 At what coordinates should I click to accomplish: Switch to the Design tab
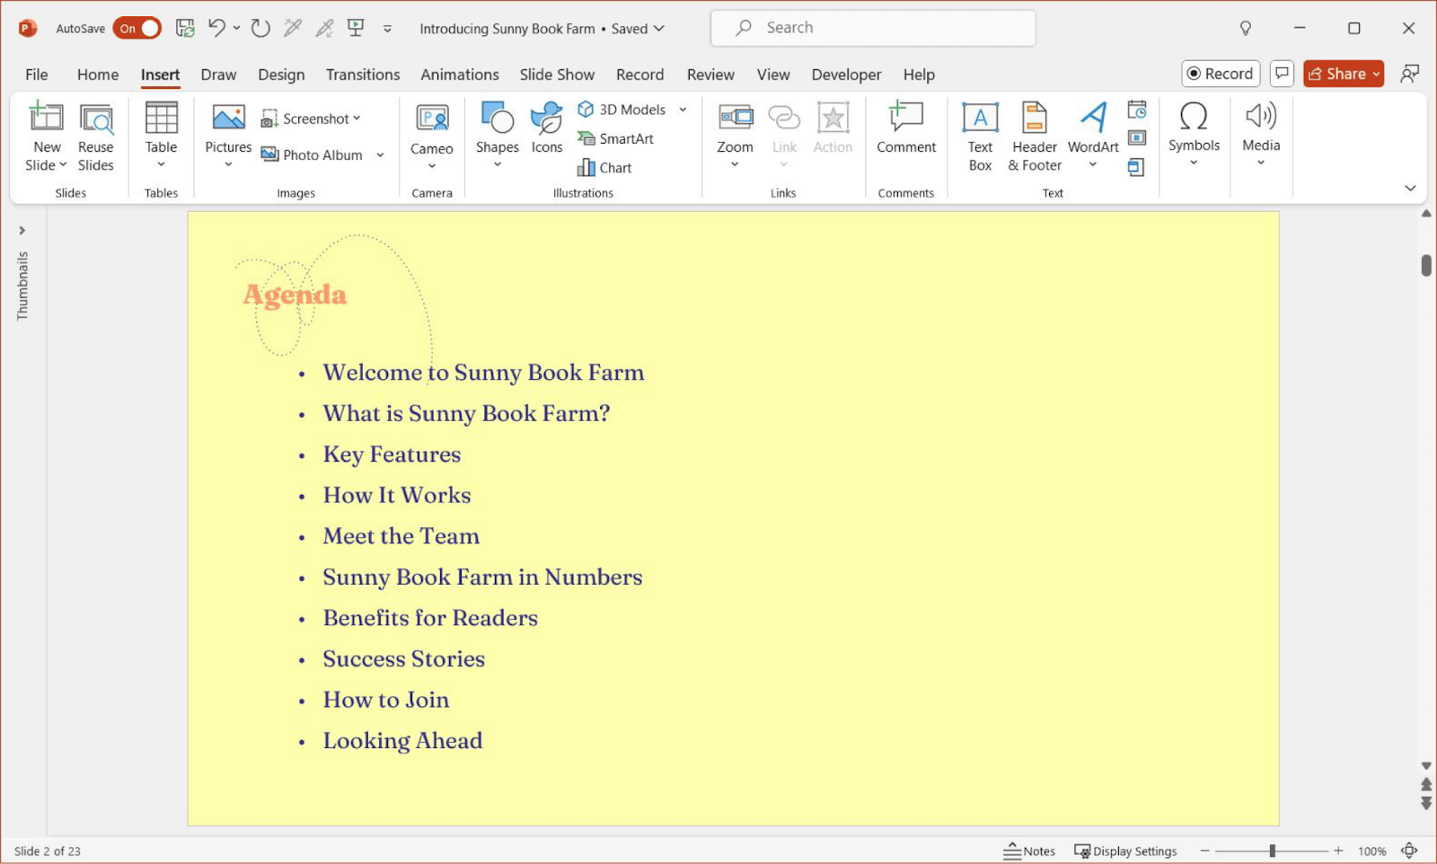pos(281,75)
